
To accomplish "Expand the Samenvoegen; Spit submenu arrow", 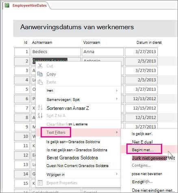I will [117, 99].
